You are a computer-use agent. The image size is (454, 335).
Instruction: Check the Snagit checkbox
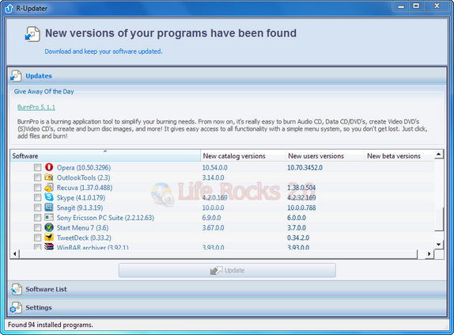[x=37, y=207]
